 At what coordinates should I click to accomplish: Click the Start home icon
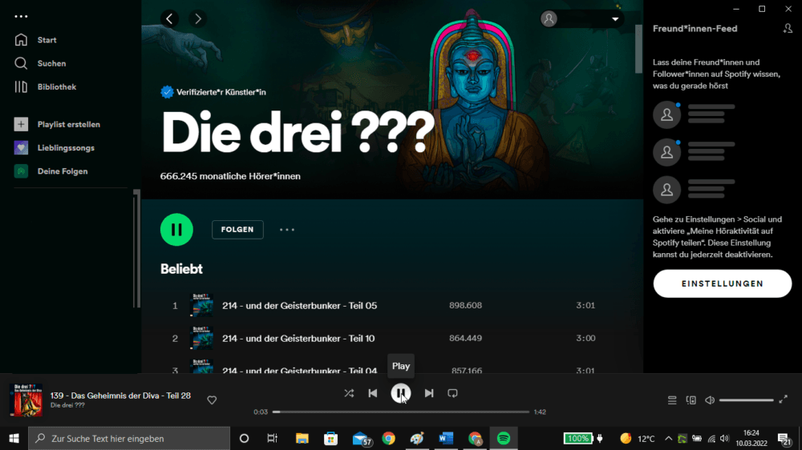pos(21,40)
